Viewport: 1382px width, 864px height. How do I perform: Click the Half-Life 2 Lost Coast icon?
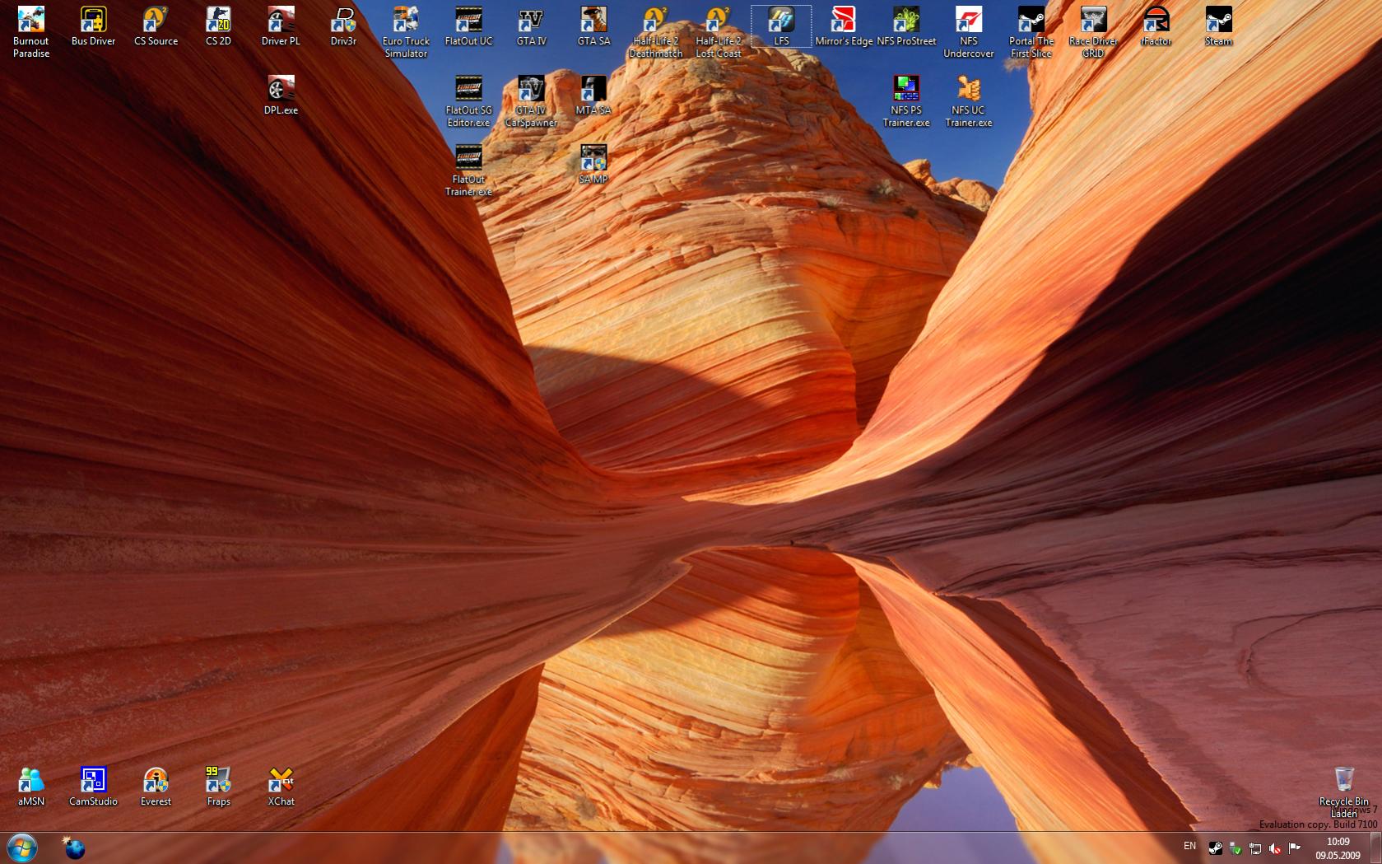[719, 32]
